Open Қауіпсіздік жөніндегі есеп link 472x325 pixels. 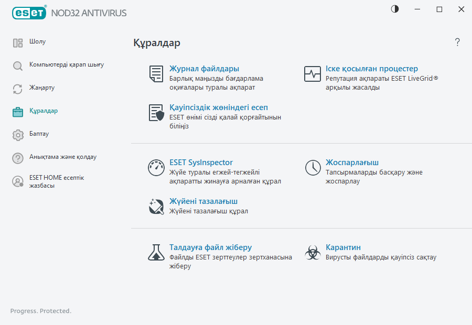point(219,107)
